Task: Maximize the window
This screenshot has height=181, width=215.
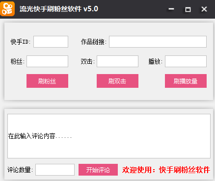Action: pos(188,9)
